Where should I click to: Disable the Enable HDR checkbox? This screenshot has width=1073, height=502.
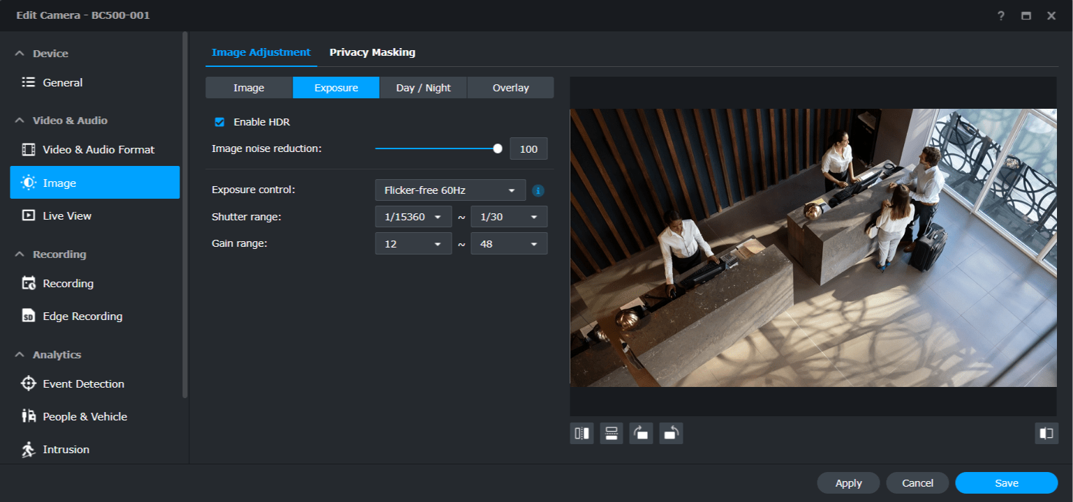[x=219, y=121]
